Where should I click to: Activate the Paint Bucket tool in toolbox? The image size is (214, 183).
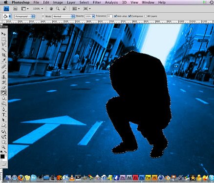[x=3, y=93]
